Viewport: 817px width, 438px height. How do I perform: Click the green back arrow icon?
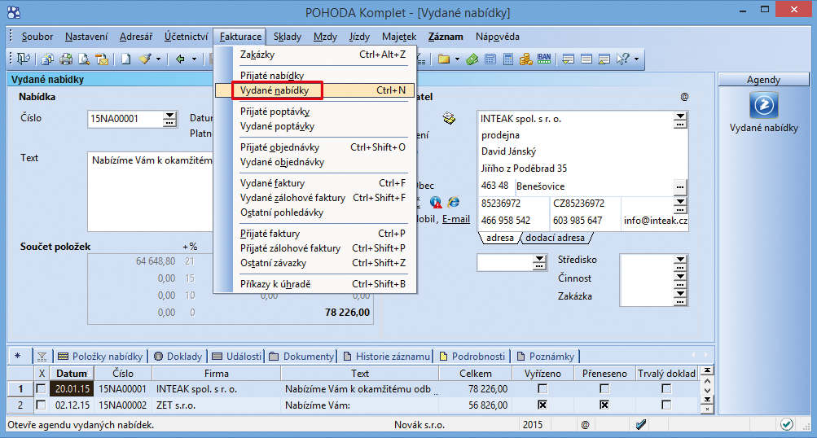coord(180,59)
